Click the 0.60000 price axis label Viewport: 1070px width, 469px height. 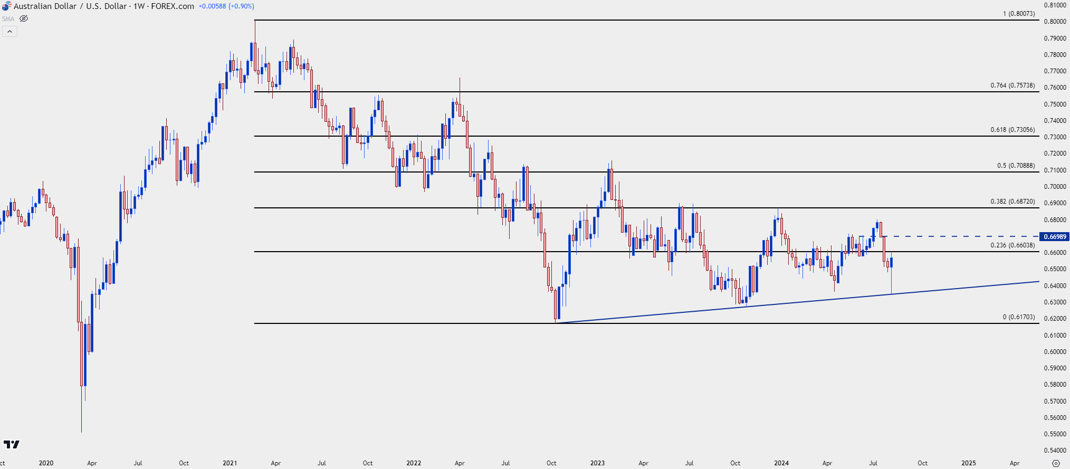click(x=1055, y=352)
